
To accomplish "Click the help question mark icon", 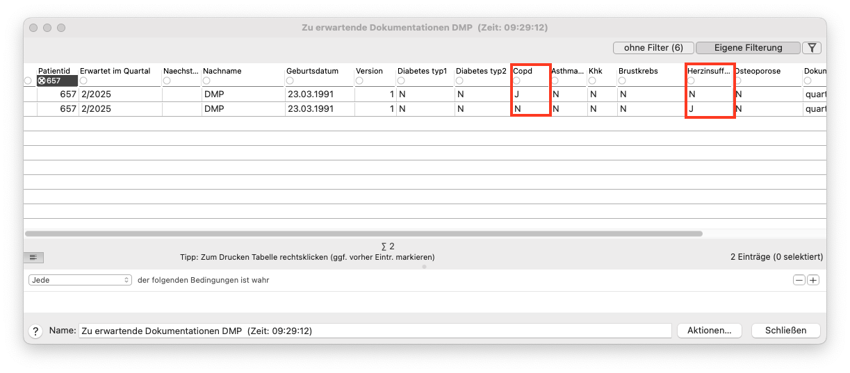I will click(x=35, y=331).
